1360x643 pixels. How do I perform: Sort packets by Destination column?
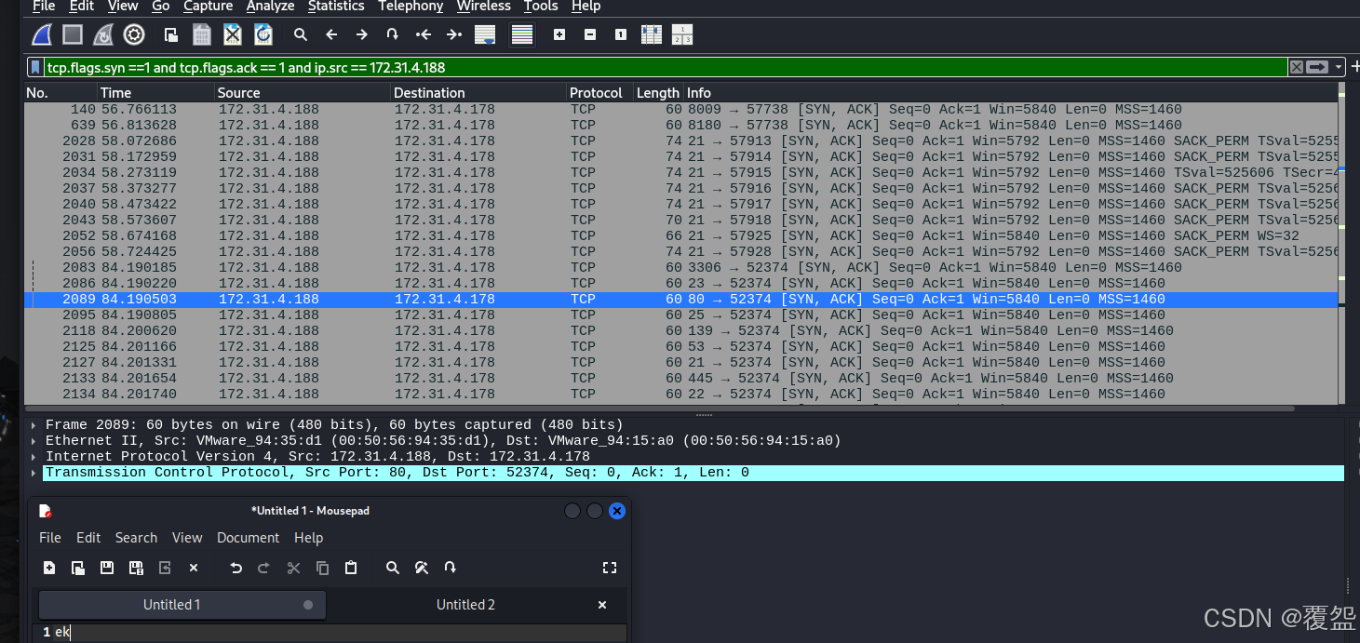coord(479,93)
